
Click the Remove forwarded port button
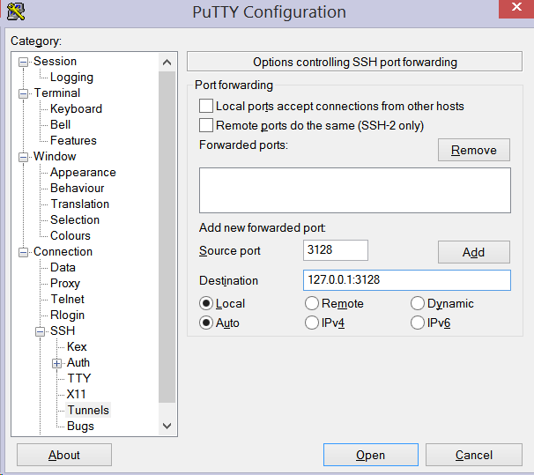[474, 150]
